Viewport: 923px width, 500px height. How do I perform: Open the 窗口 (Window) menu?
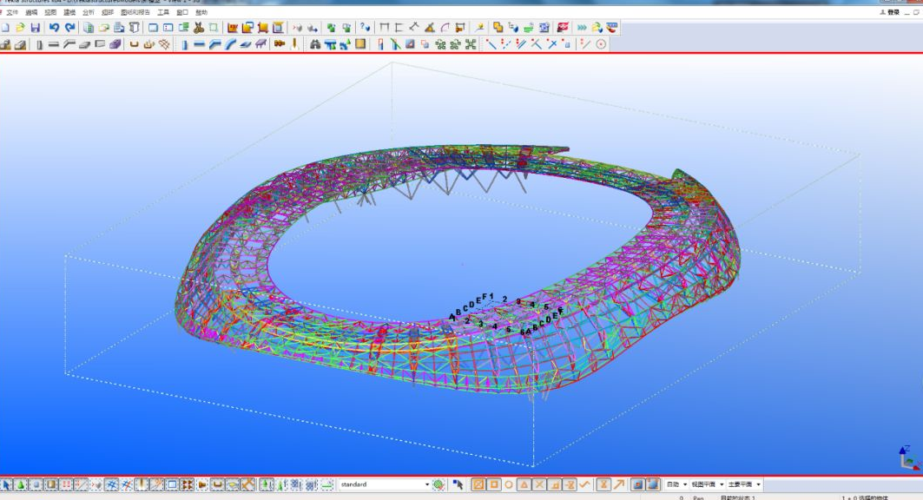coord(182,12)
